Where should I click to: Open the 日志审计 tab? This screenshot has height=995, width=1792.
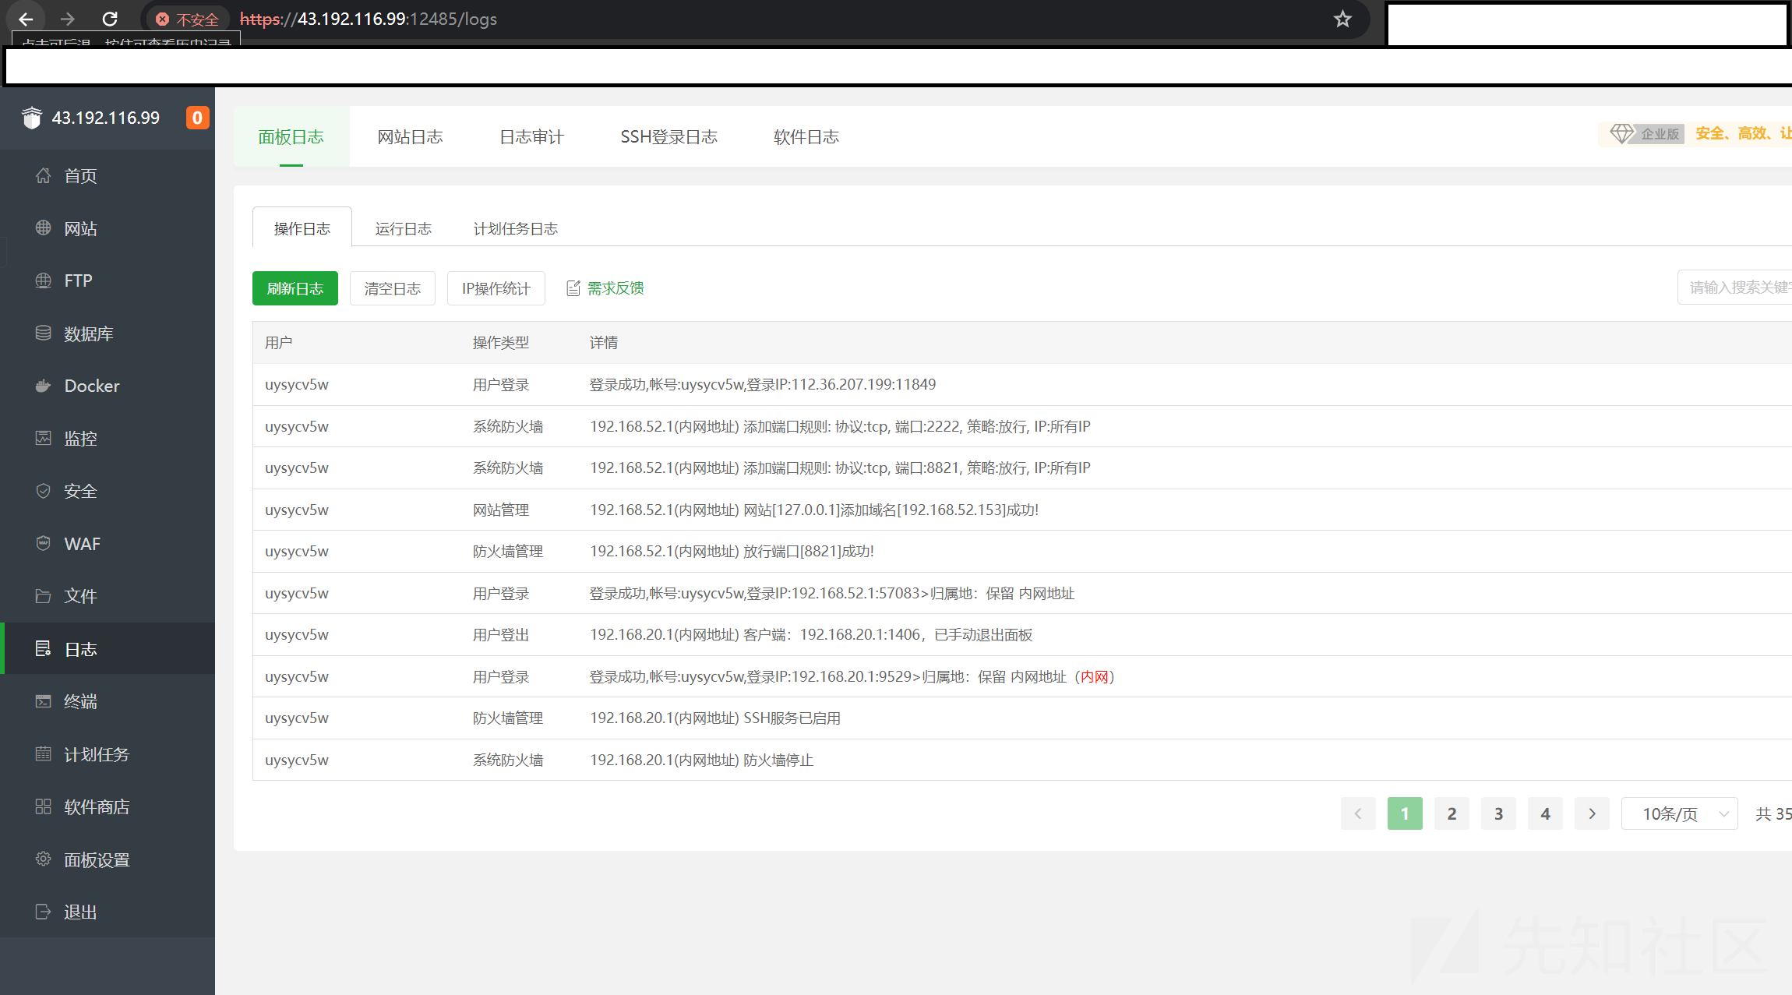pos(531,136)
